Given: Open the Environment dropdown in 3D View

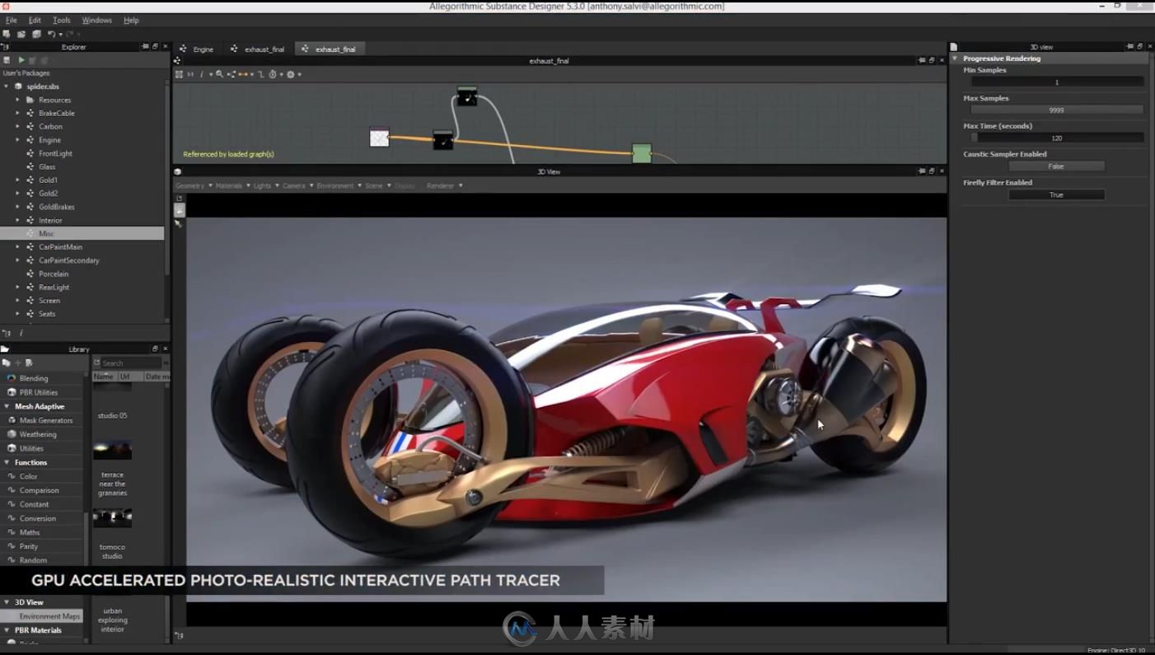Looking at the screenshot, I should [x=339, y=186].
